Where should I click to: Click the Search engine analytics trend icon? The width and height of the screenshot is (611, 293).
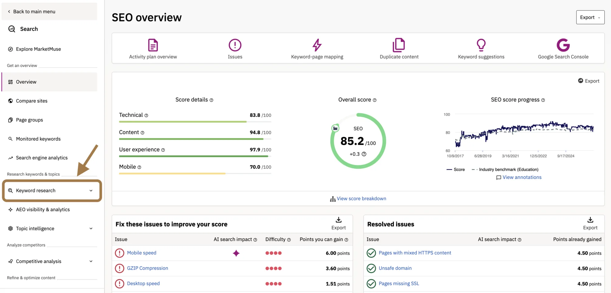click(10, 158)
